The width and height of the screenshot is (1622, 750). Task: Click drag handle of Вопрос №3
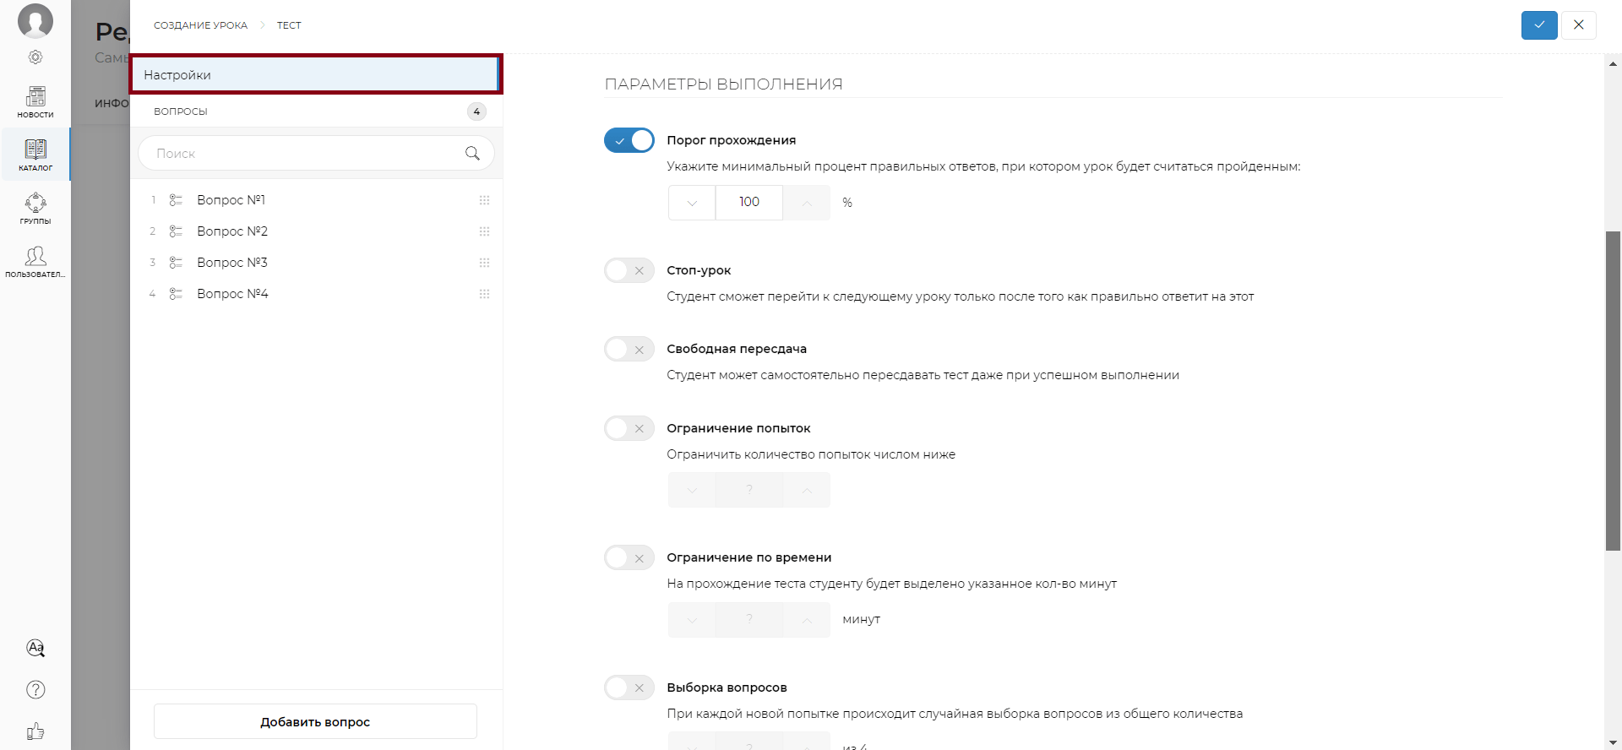[x=484, y=263]
